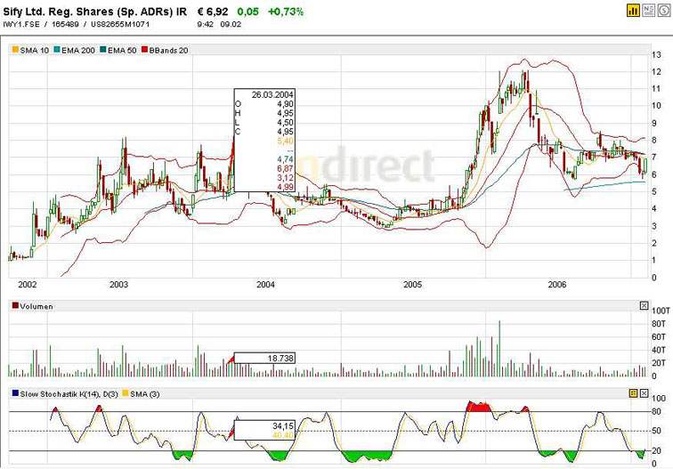Click the 2002 year label on time axis
The image size is (673, 469).
coord(28,285)
